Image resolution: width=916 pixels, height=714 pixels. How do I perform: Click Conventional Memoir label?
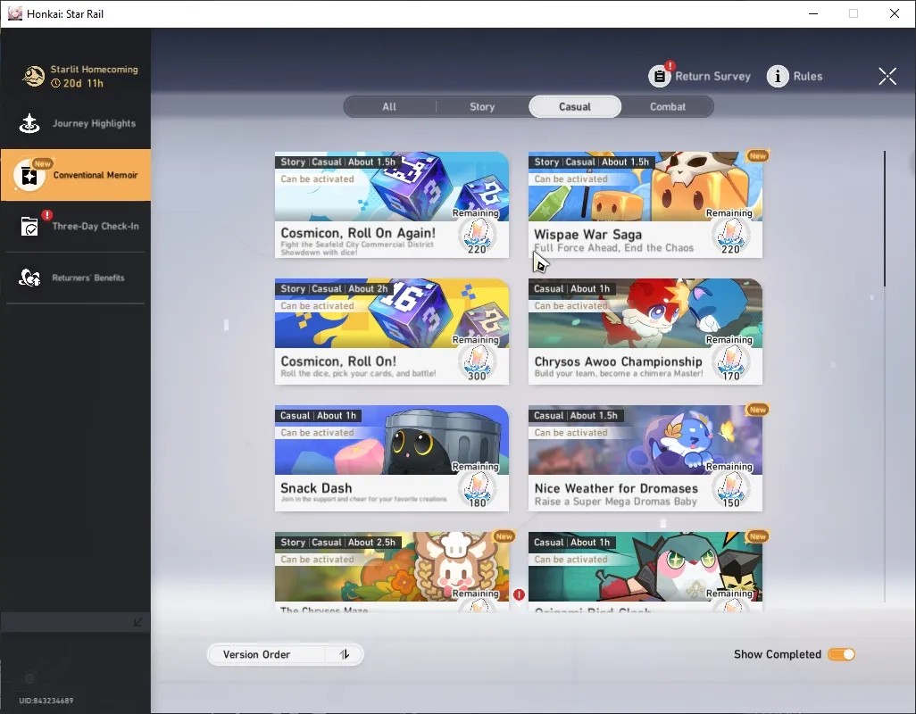(x=96, y=175)
